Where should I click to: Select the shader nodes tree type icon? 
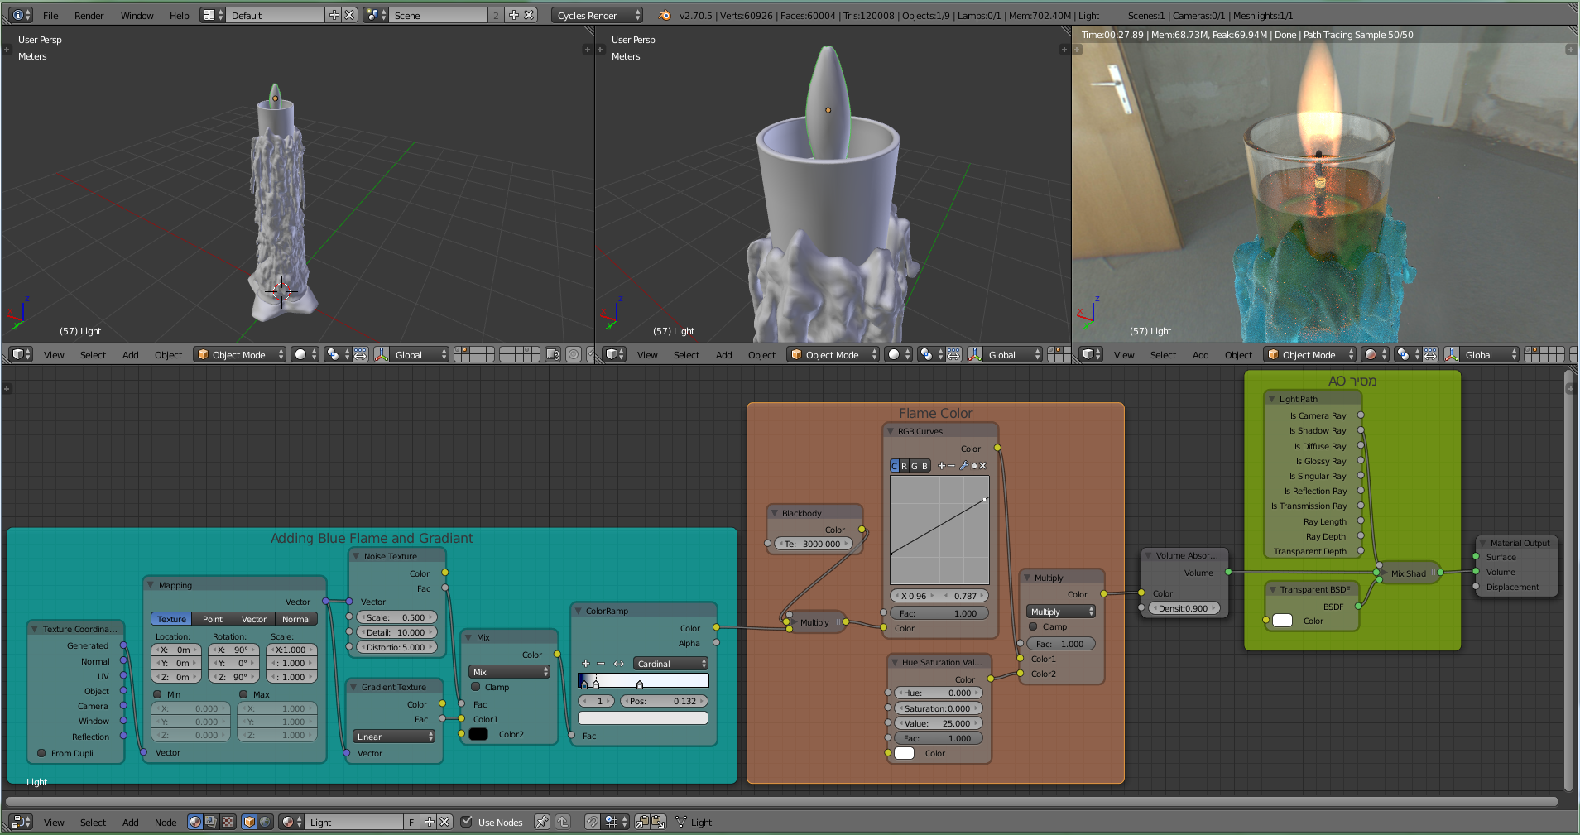pos(195,822)
